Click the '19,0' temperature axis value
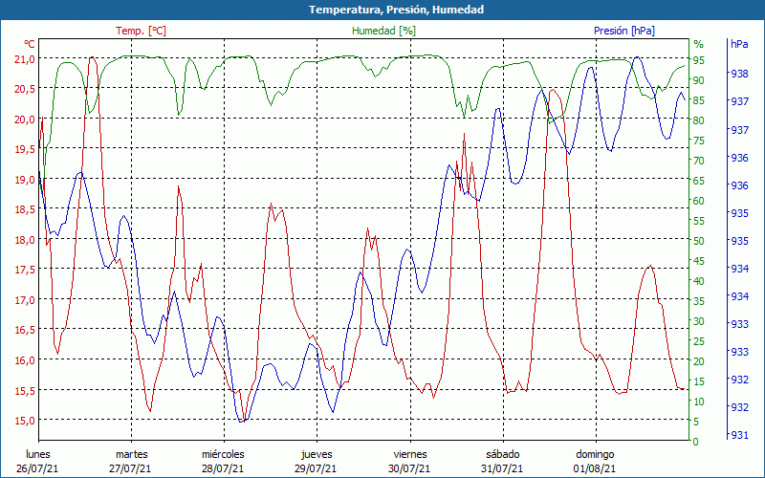This screenshot has height=478, width=765. 26,180
